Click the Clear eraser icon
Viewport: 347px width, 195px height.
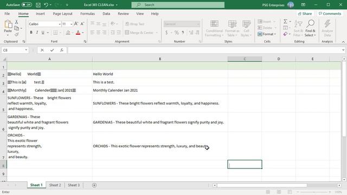[286, 34]
